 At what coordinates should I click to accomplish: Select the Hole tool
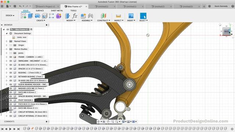[44, 16]
